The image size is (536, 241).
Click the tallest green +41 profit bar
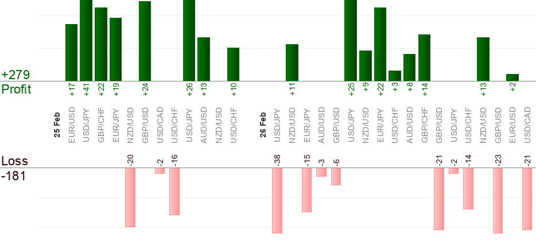(86, 40)
